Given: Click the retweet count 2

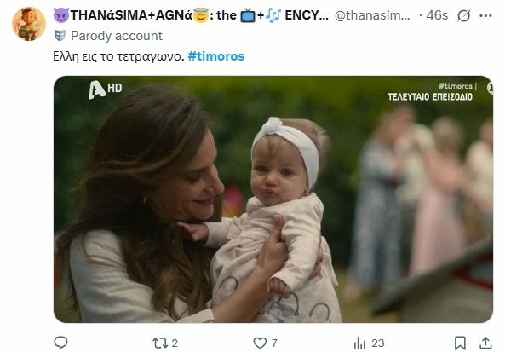Looking at the screenshot, I should tap(175, 343).
